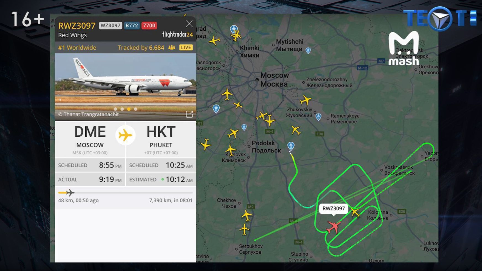Click the WZ3097 flight number badge

[x=110, y=25]
